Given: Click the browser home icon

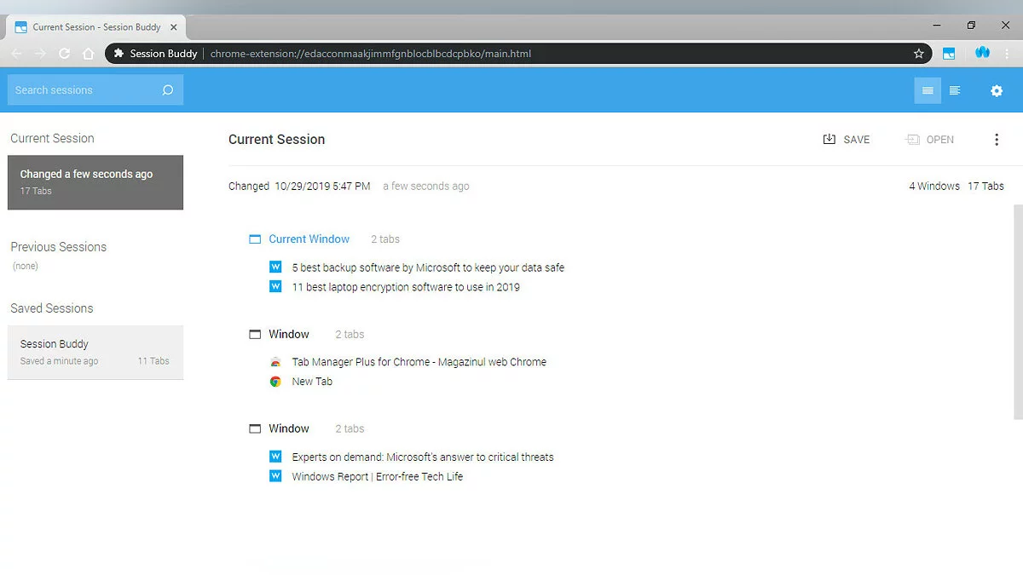Looking at the screenshot, I should [88, 54].
